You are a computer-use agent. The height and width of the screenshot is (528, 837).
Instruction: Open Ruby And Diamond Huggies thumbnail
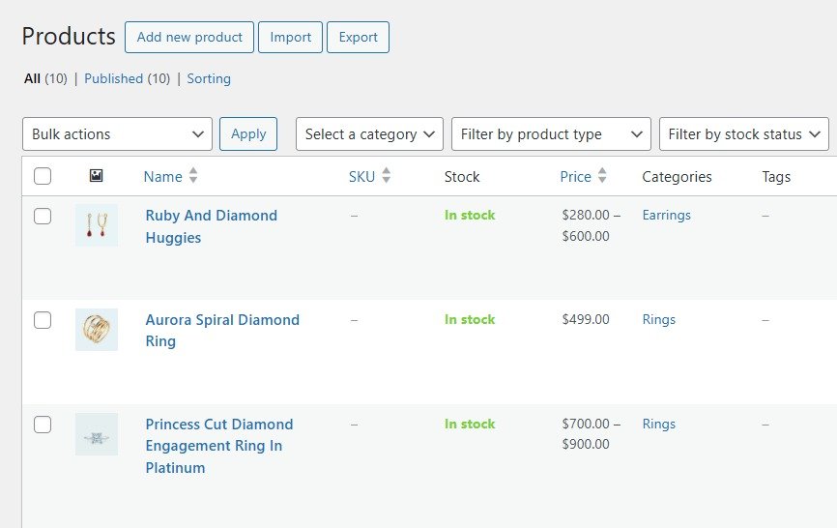[x=97, y=225]
